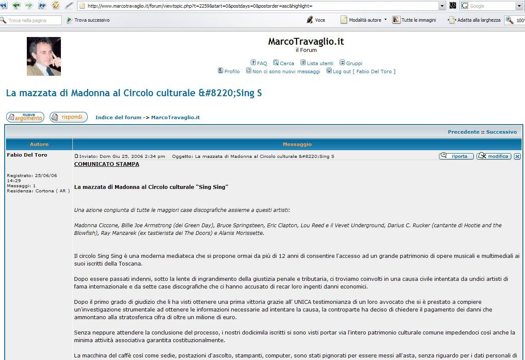Click the reload page icon
525x360 pixels.
pos(55,6)
